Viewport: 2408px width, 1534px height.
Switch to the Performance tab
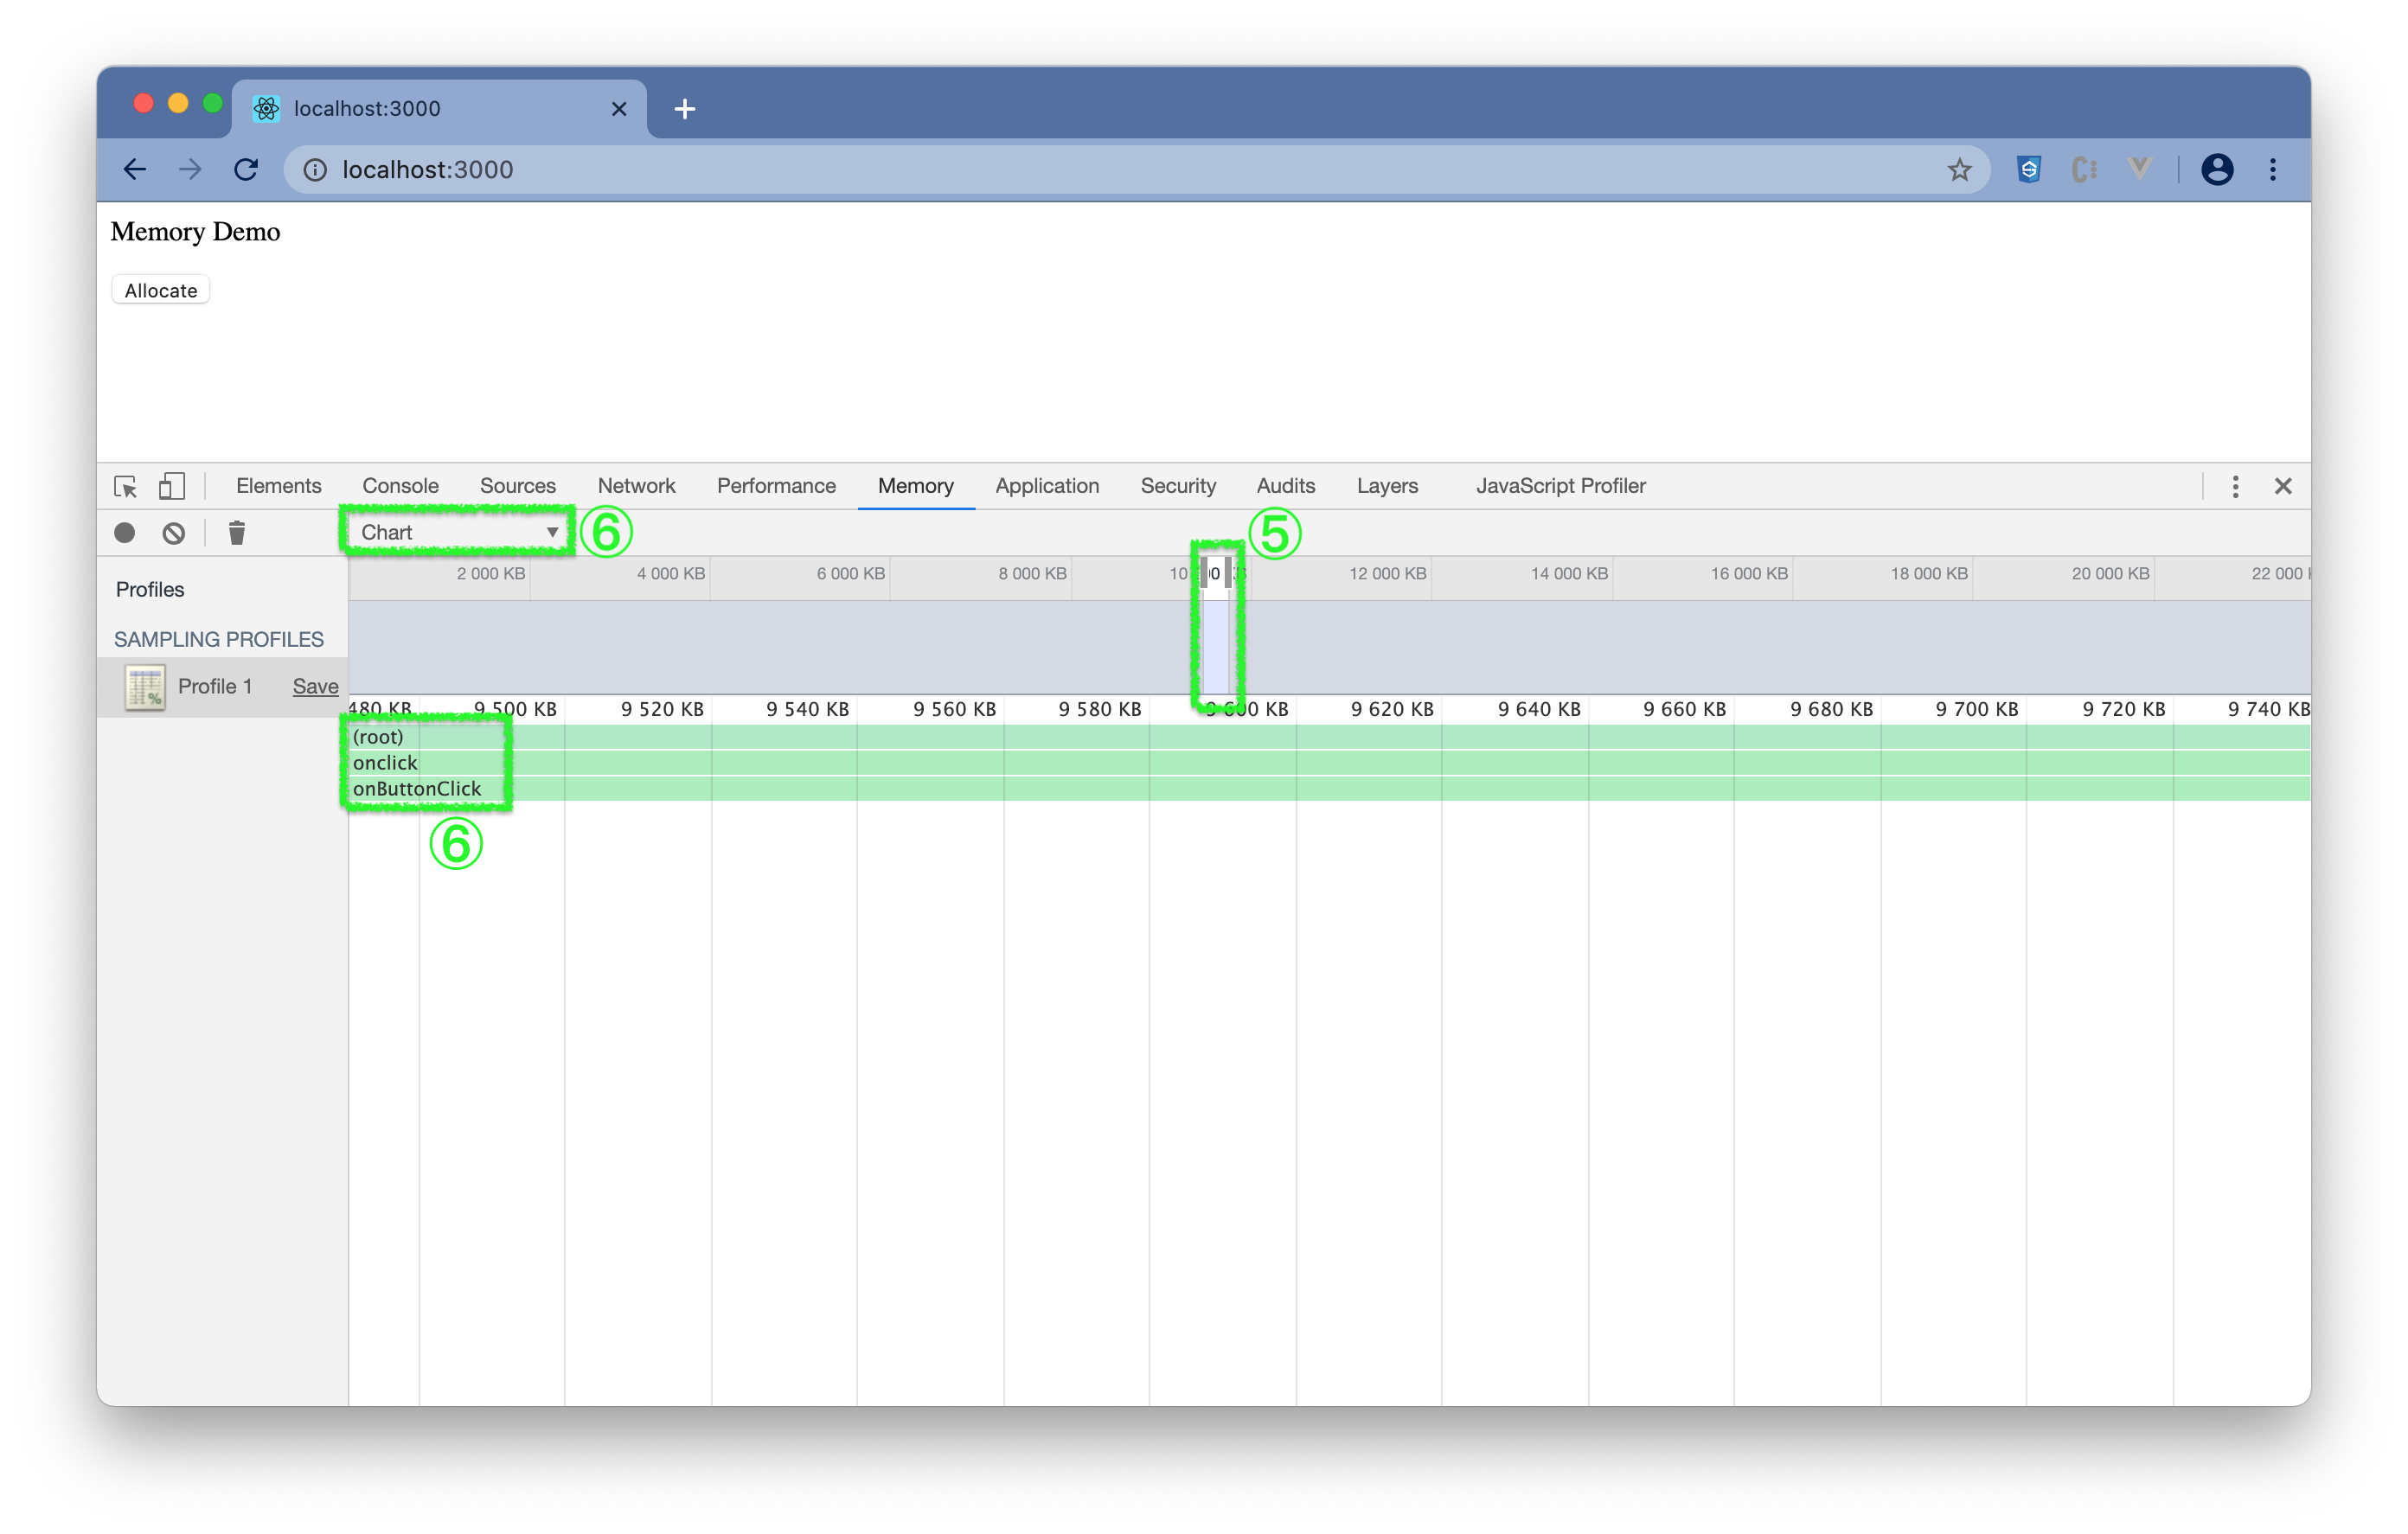pos(776,486)
